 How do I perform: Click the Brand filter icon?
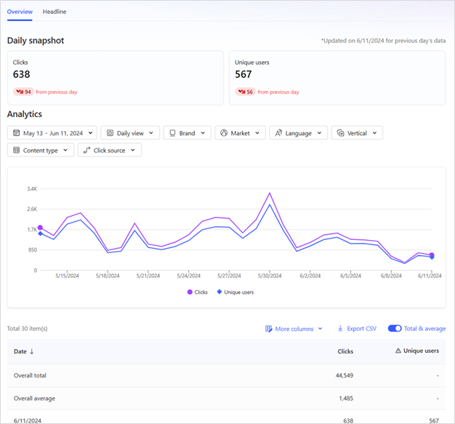172,133
